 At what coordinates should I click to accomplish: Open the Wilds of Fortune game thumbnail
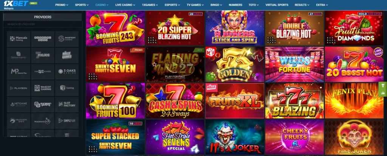pyautogui.click(x=294, y=64)
